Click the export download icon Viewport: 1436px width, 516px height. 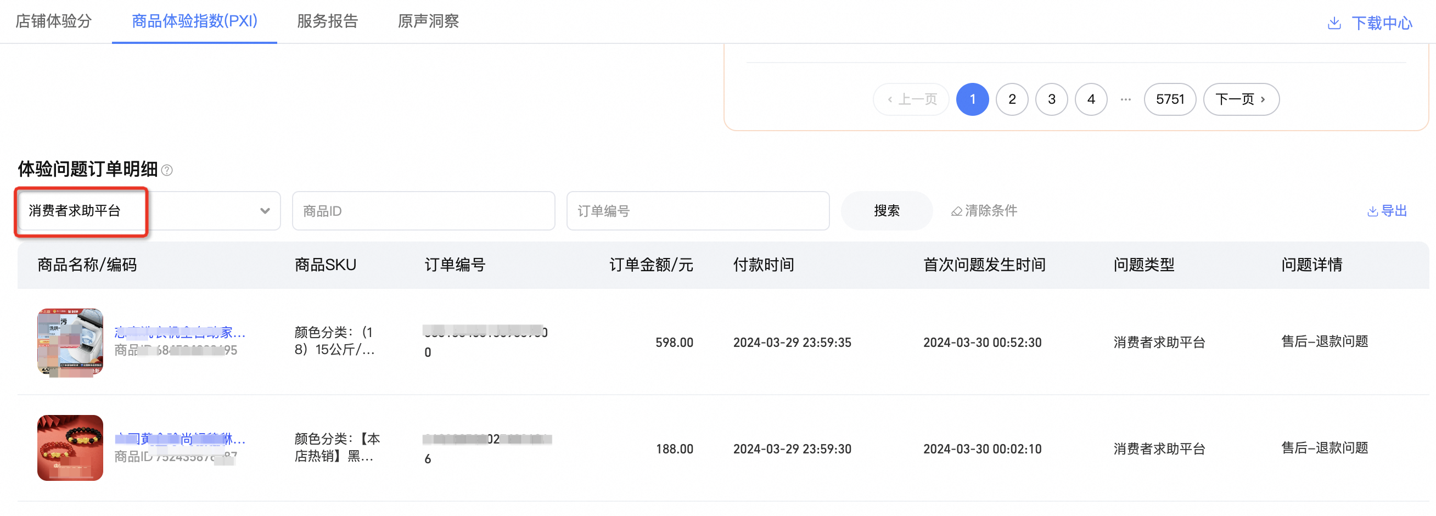[x=1372, y=211]
